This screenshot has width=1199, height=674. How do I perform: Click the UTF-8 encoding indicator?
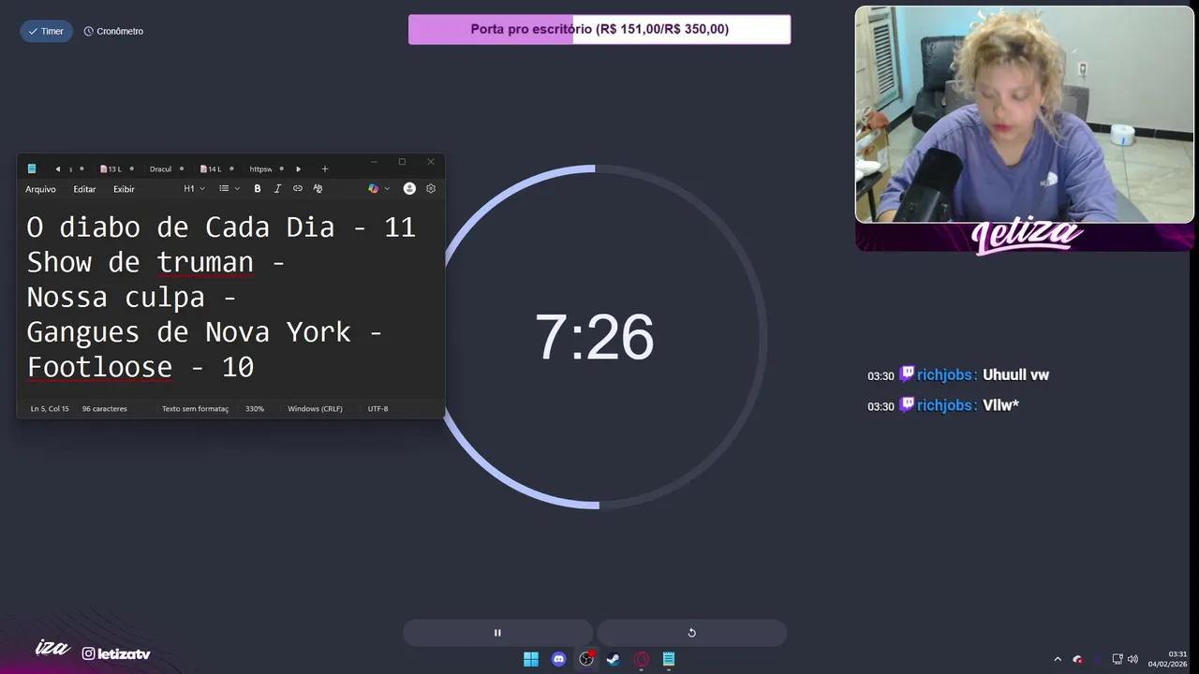click(377, 409)
